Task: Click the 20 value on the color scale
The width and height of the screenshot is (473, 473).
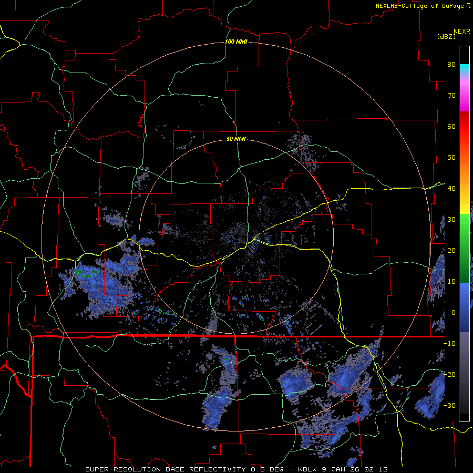Action: click(451, 250)
